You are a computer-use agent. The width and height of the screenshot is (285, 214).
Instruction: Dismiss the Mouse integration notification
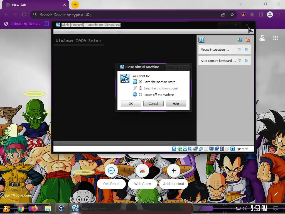click(x=246, y=49)
